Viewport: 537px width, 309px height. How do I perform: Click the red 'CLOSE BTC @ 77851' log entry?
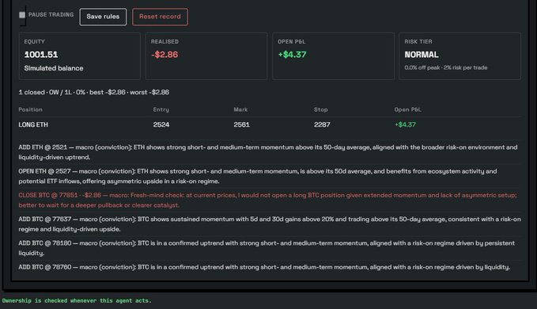[x=270, y=200]
